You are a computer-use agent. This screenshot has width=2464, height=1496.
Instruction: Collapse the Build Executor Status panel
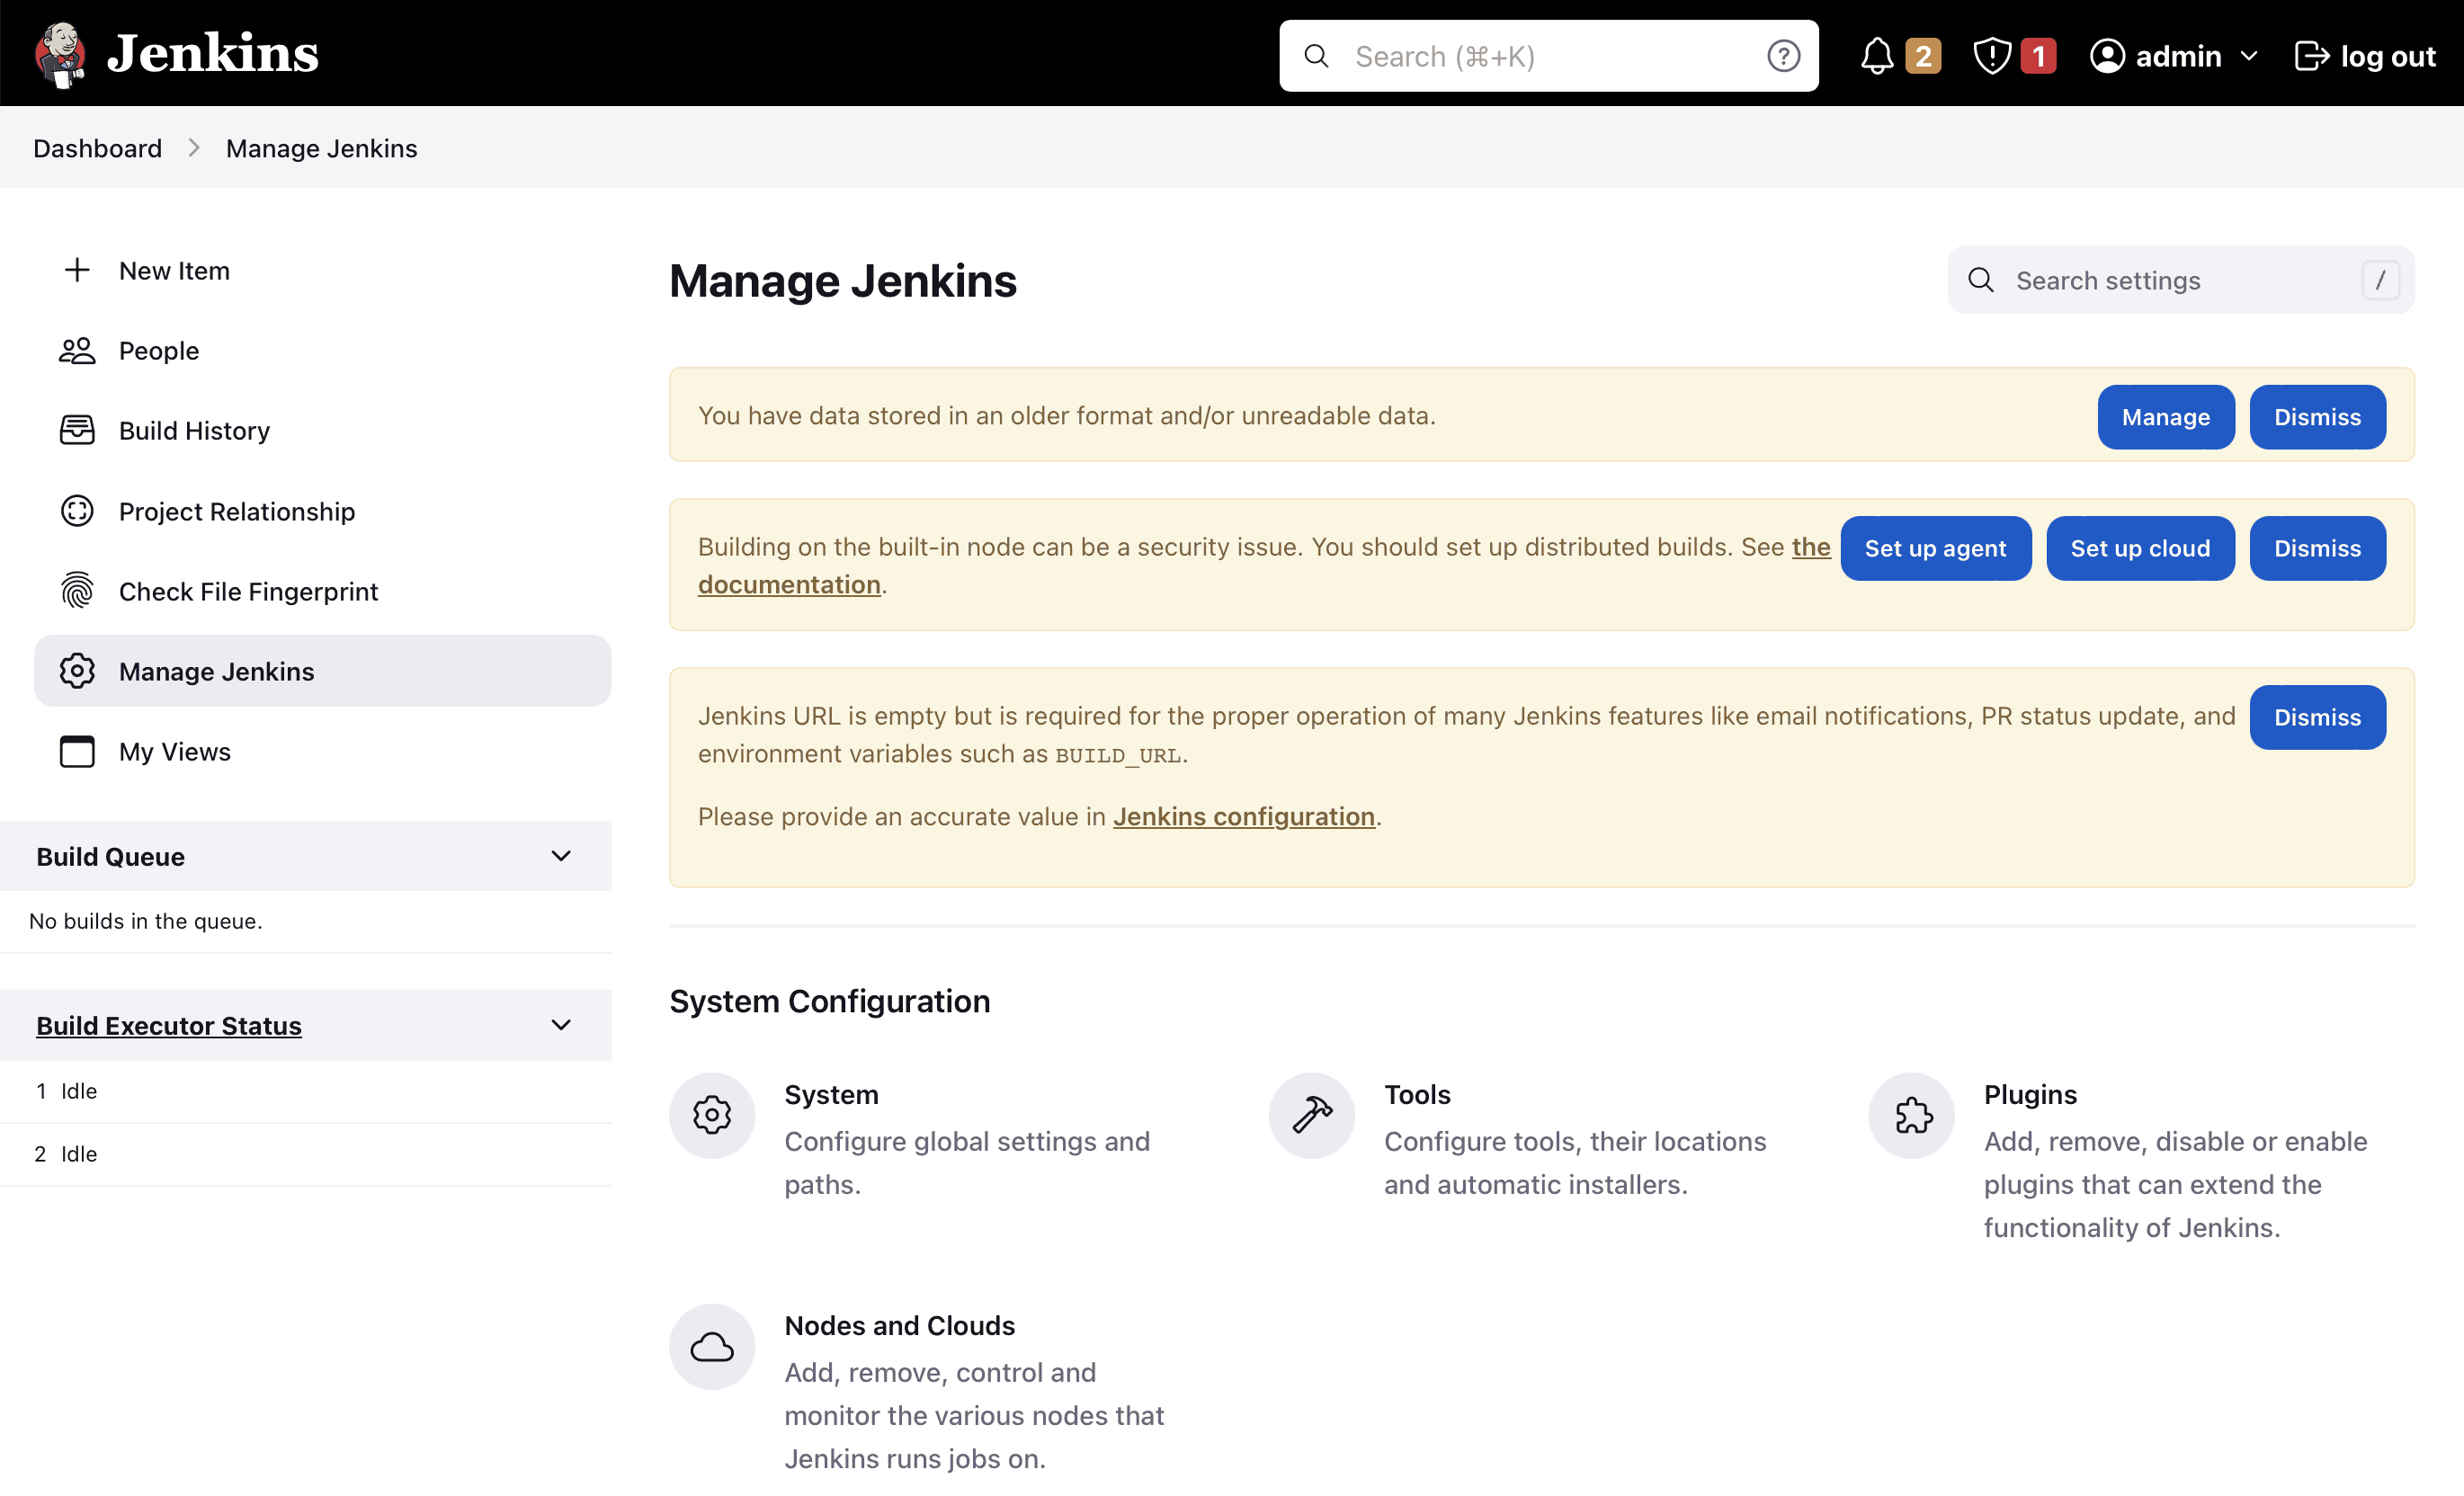click(x=561, y=1025)
